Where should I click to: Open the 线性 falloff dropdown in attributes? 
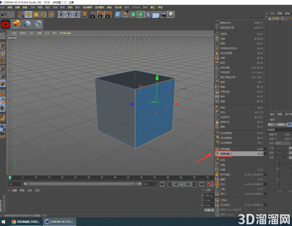(x=283, y=143)
